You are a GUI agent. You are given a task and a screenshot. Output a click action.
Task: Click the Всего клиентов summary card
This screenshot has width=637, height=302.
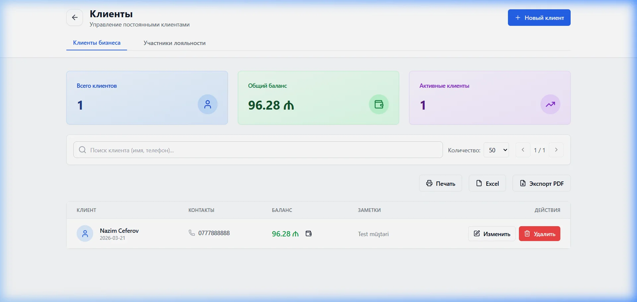click(147, 98)
